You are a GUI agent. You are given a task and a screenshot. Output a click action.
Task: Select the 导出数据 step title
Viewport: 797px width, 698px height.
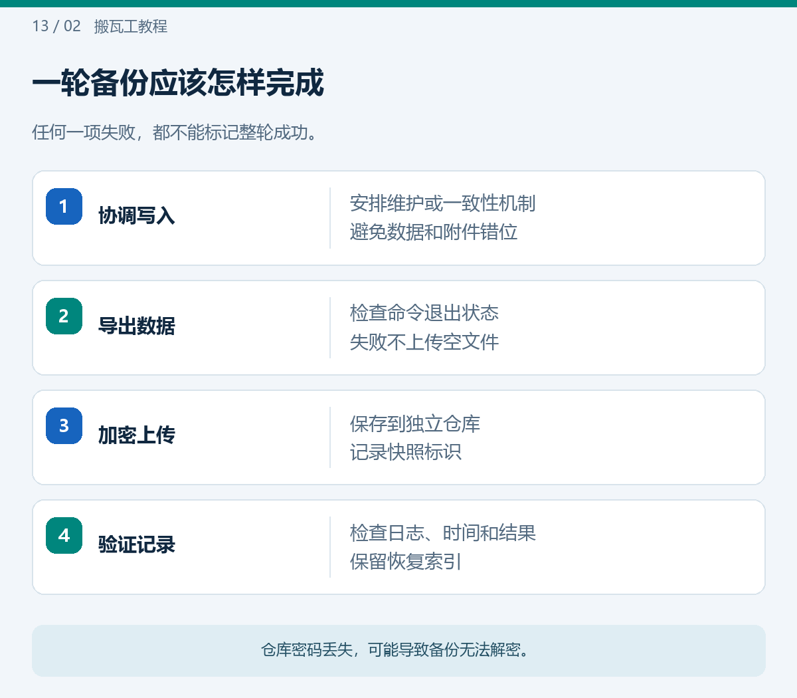137,326
